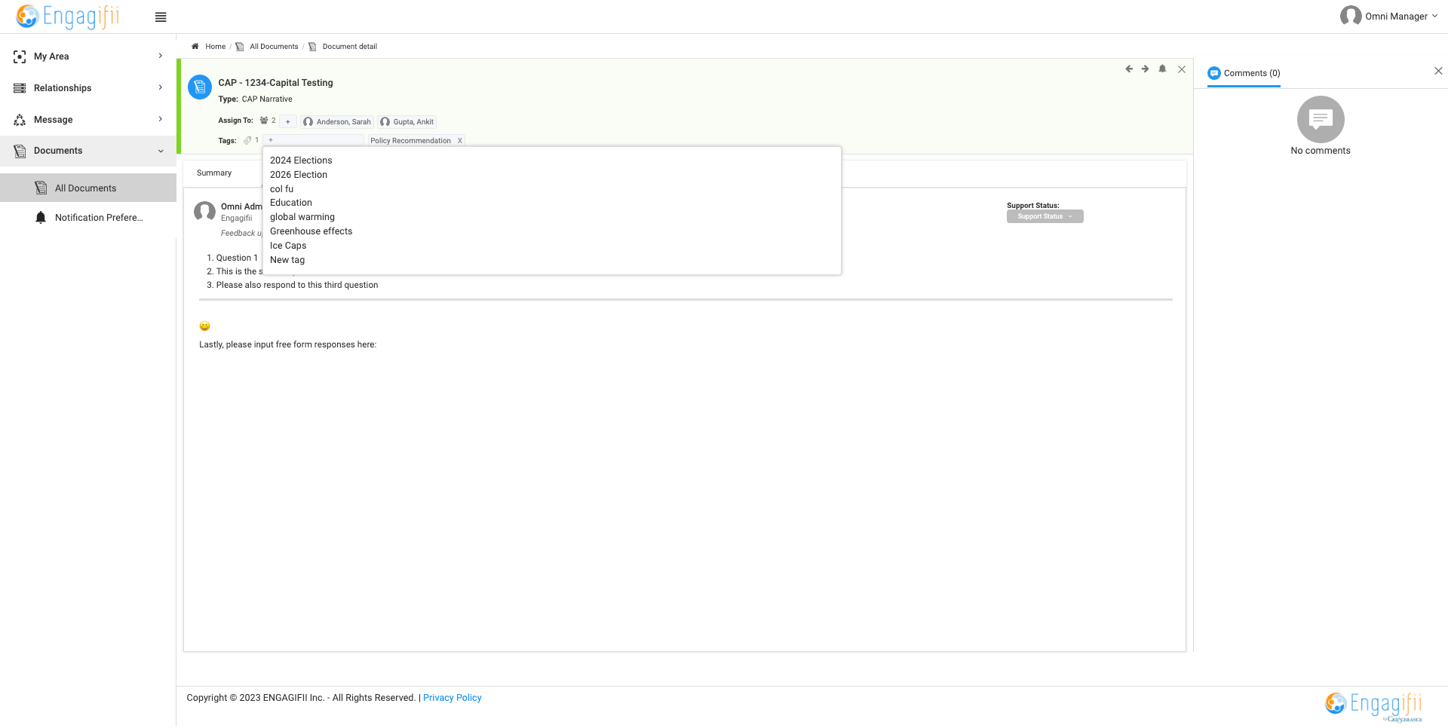Open the Privacy Policy link
1448x728 pixels.
click(x=452, y=698)
